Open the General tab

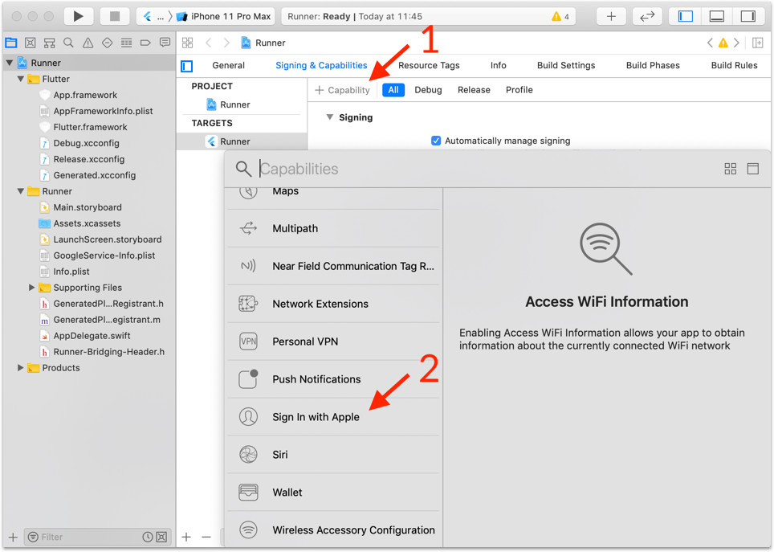228,65
